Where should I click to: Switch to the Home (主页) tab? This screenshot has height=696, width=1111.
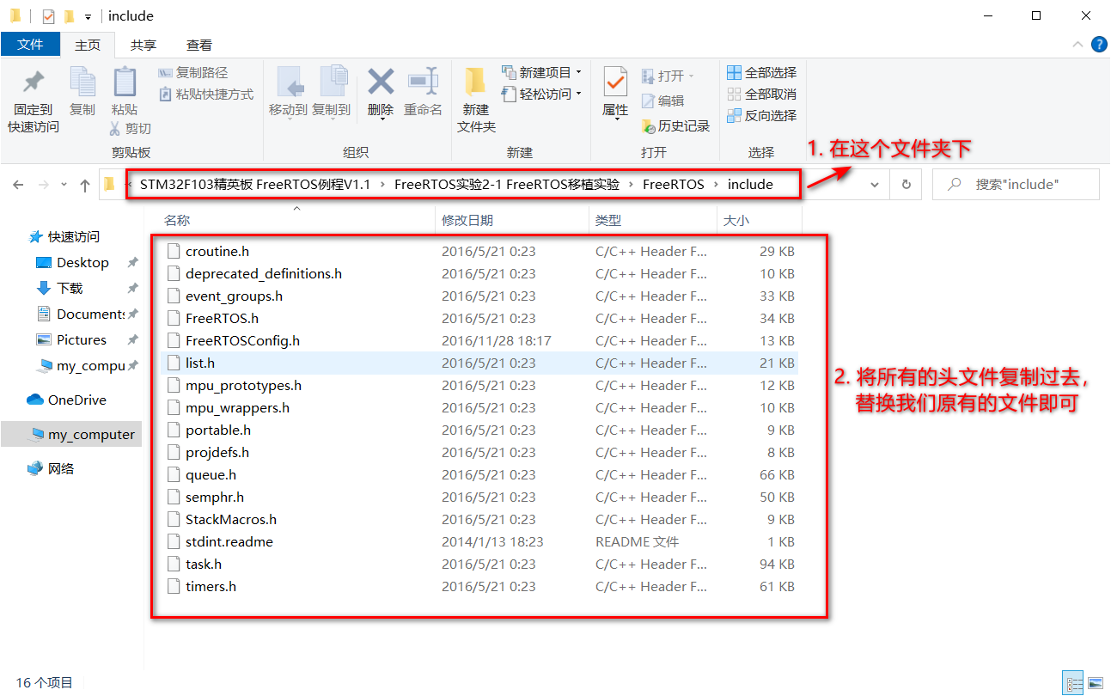point(88,45)
